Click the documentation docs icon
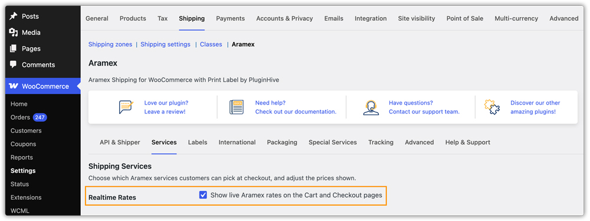Image resolution: width=590 pixels, height=221 pixels. (x=237, y=107)
